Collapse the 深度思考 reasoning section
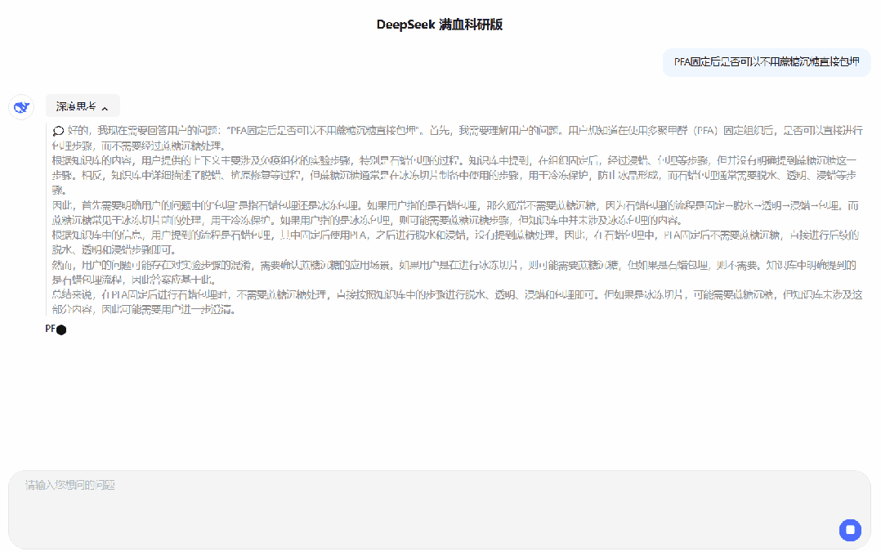Viewport: 881px width, 552px height. click(x=83, y=106)
